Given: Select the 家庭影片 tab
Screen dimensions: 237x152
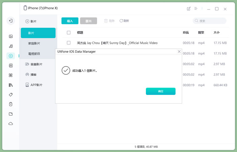Looking at the screenshot, I should point(34,44).
